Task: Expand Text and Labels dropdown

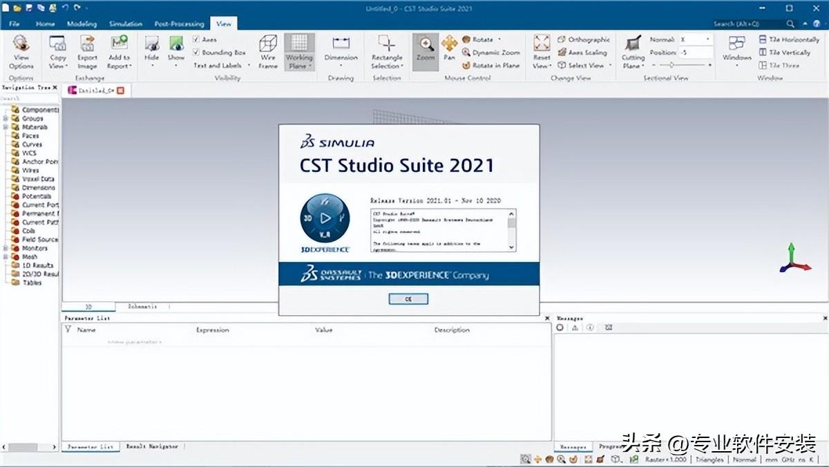Action: [x=222, y=66]
